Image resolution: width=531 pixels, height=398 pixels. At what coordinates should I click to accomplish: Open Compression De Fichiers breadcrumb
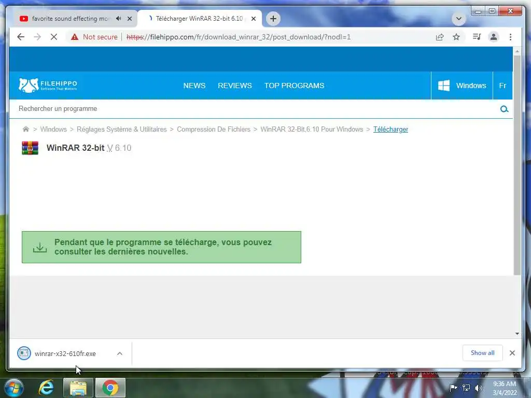(x=213, y=129)
